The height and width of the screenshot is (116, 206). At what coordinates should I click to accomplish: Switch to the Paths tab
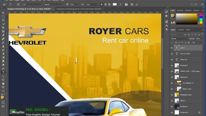pyautogui.click(x=188, y=30)
